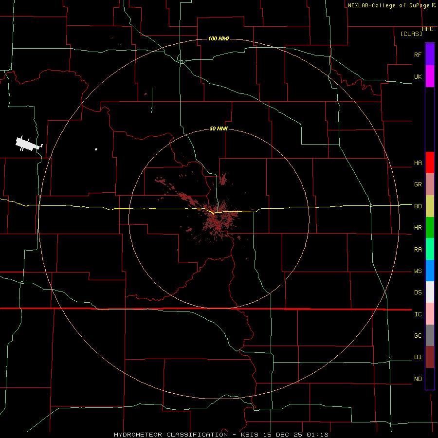Click the 'WS' legend label
Viewport: 438px width, 438px height.
click(x=418, y=271)
